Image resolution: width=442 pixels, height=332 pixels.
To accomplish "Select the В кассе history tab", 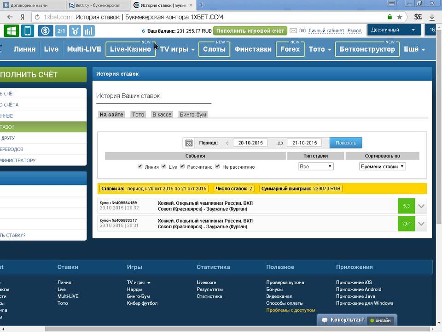I will point(162,114).
